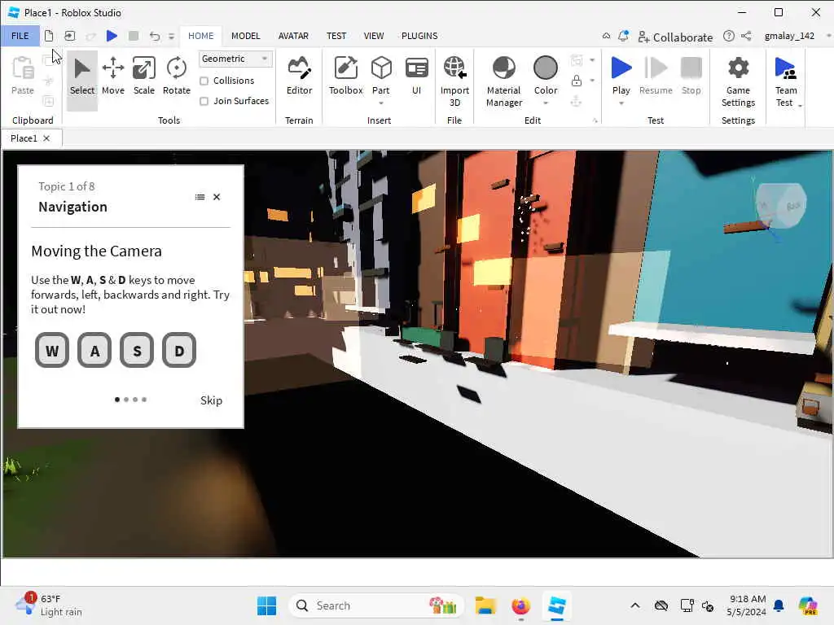Open the gmalay_142 account dropdown arrow

(828, 36)
